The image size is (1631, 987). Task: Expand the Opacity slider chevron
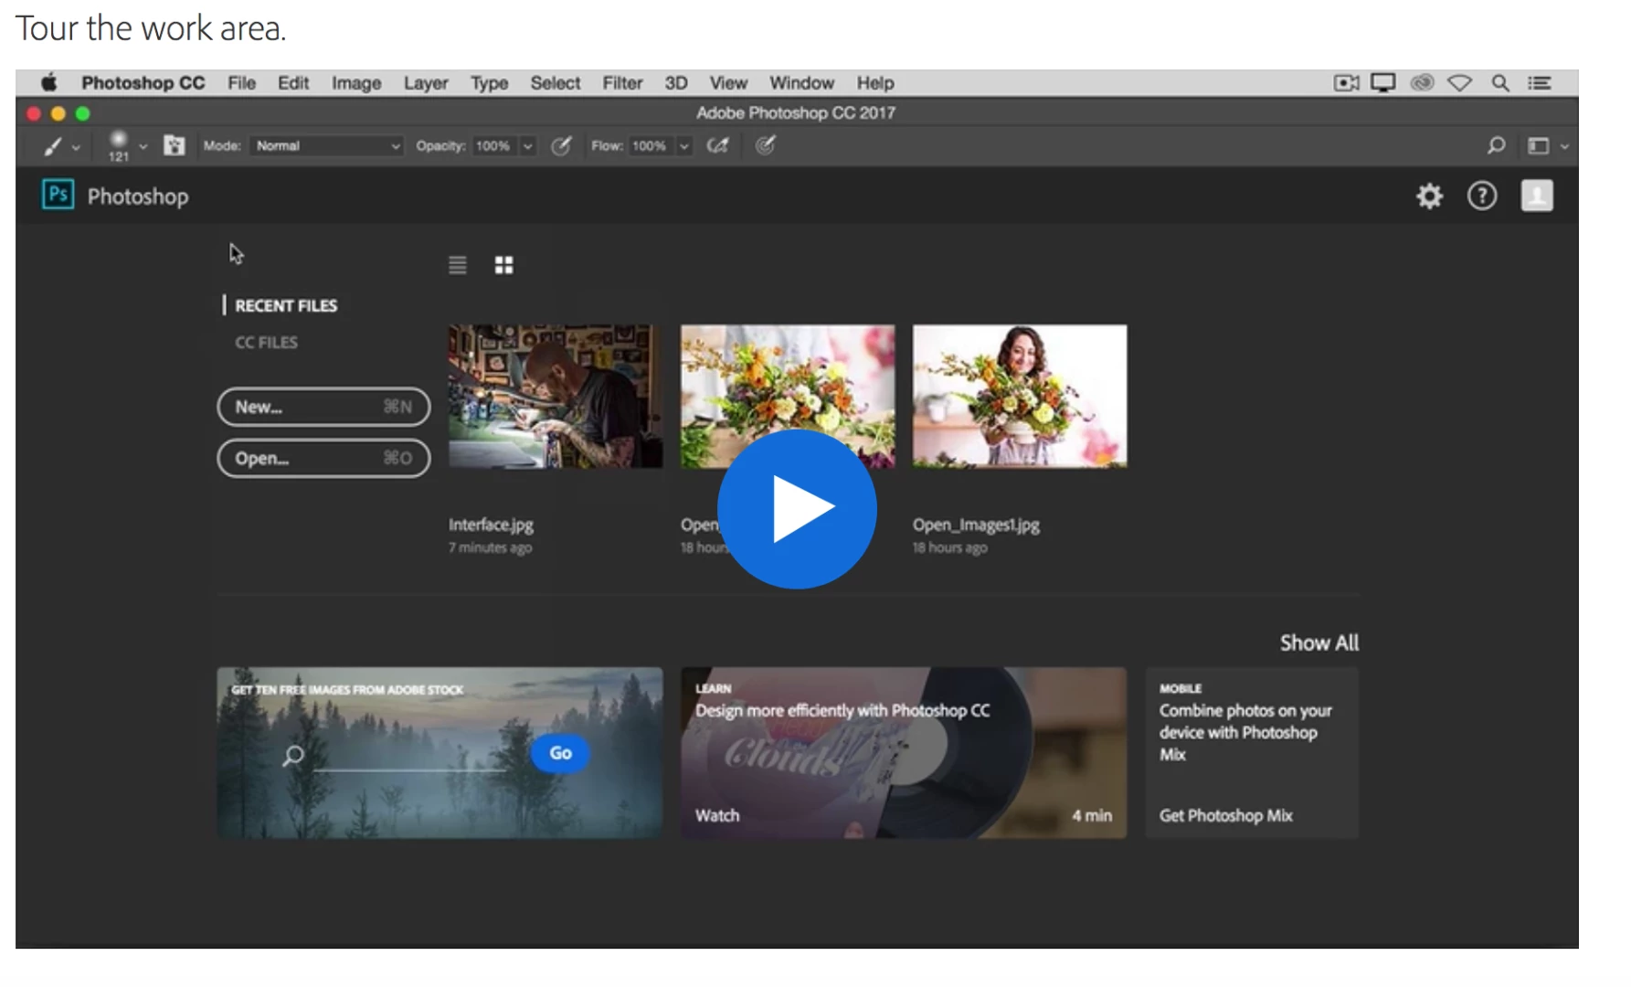[527, 146]
